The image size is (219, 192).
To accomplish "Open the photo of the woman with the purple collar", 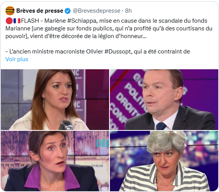I will [55, 161].
